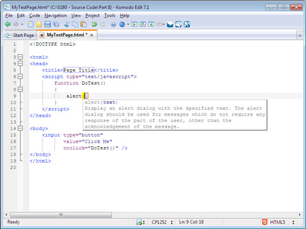Click the blue inbox toolbar icon

170,25
